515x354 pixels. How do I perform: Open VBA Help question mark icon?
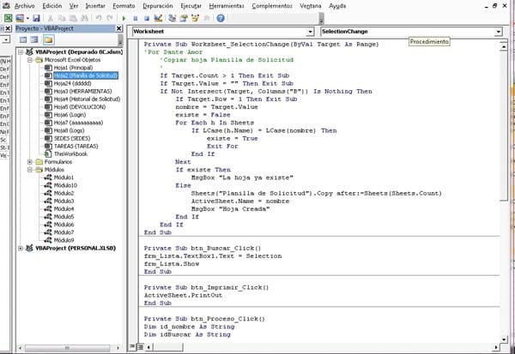221,17
